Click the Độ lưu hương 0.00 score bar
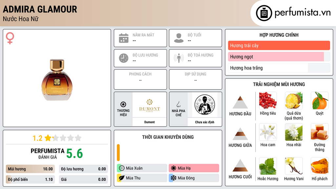This screenshot has width=336, height=189. [x=83, y=169]
